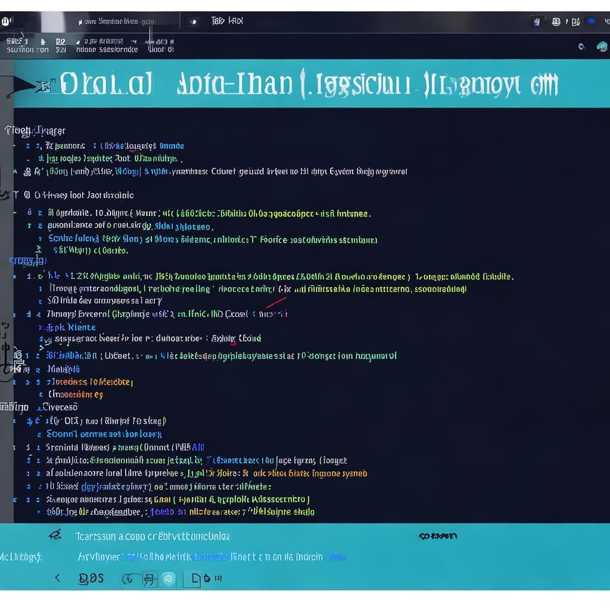Click the scribble pen icon above the bottom toolbar

[x=55, y=535]
